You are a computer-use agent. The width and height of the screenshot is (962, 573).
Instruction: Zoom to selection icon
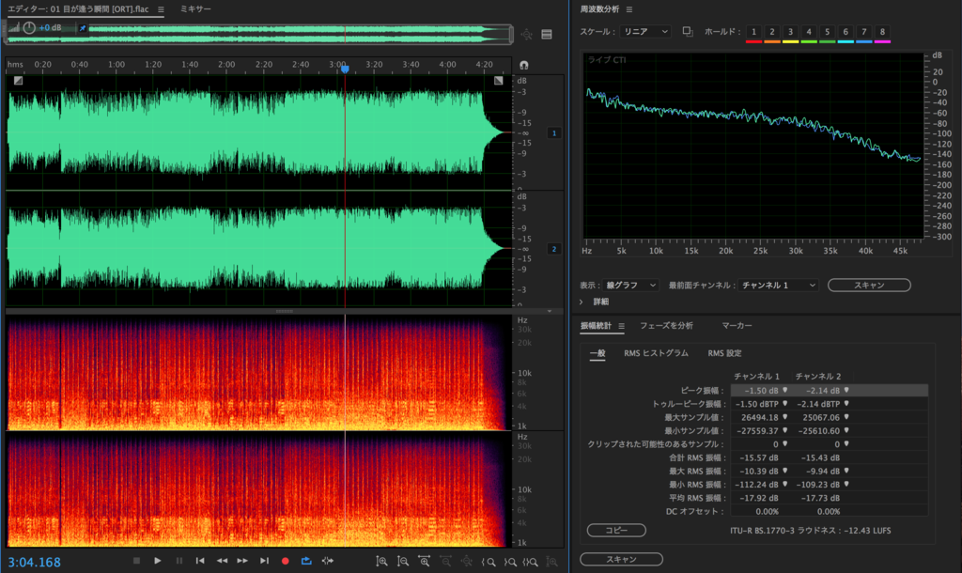point(531,562)
